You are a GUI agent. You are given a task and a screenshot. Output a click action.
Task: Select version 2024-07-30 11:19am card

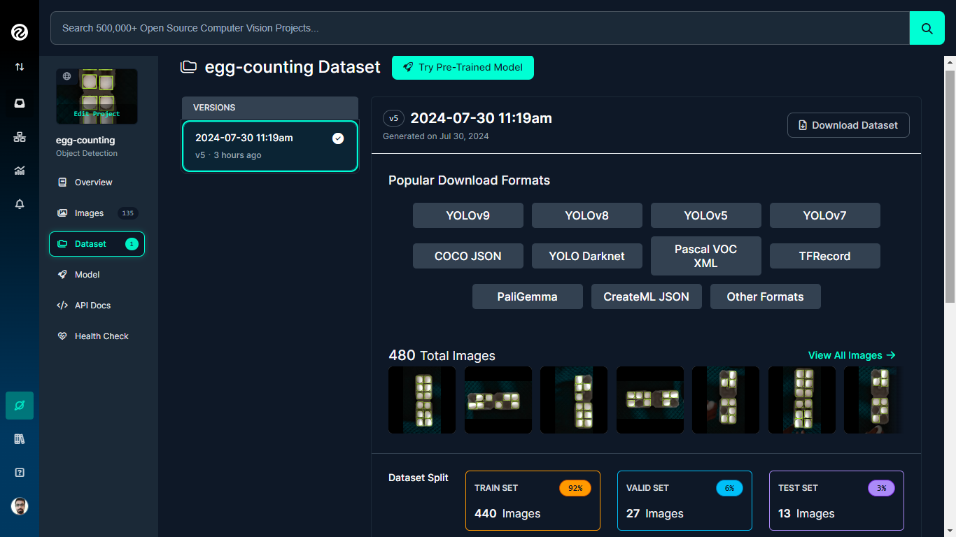[x=270, y=146]
